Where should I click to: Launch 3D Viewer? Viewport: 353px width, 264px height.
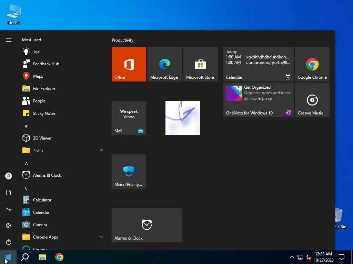pyautogui.click(x=63, y=138)
